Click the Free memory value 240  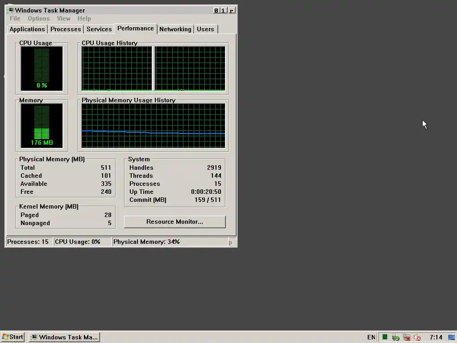click(x=106, y=192)
